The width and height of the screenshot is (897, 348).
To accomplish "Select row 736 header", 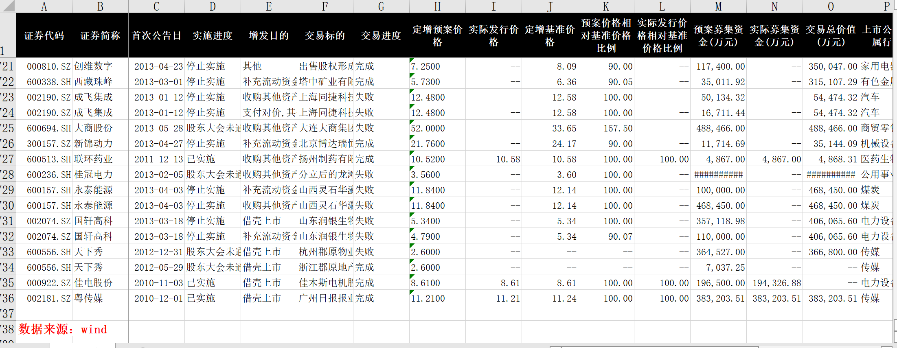I will (8, 298).
